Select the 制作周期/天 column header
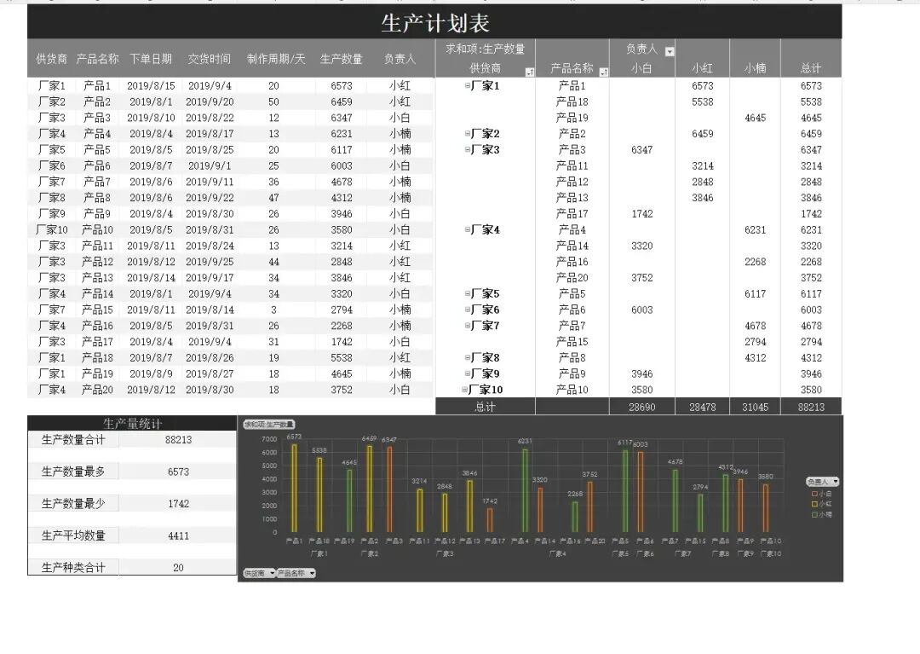The image size is (920, 654). point(275,59)
